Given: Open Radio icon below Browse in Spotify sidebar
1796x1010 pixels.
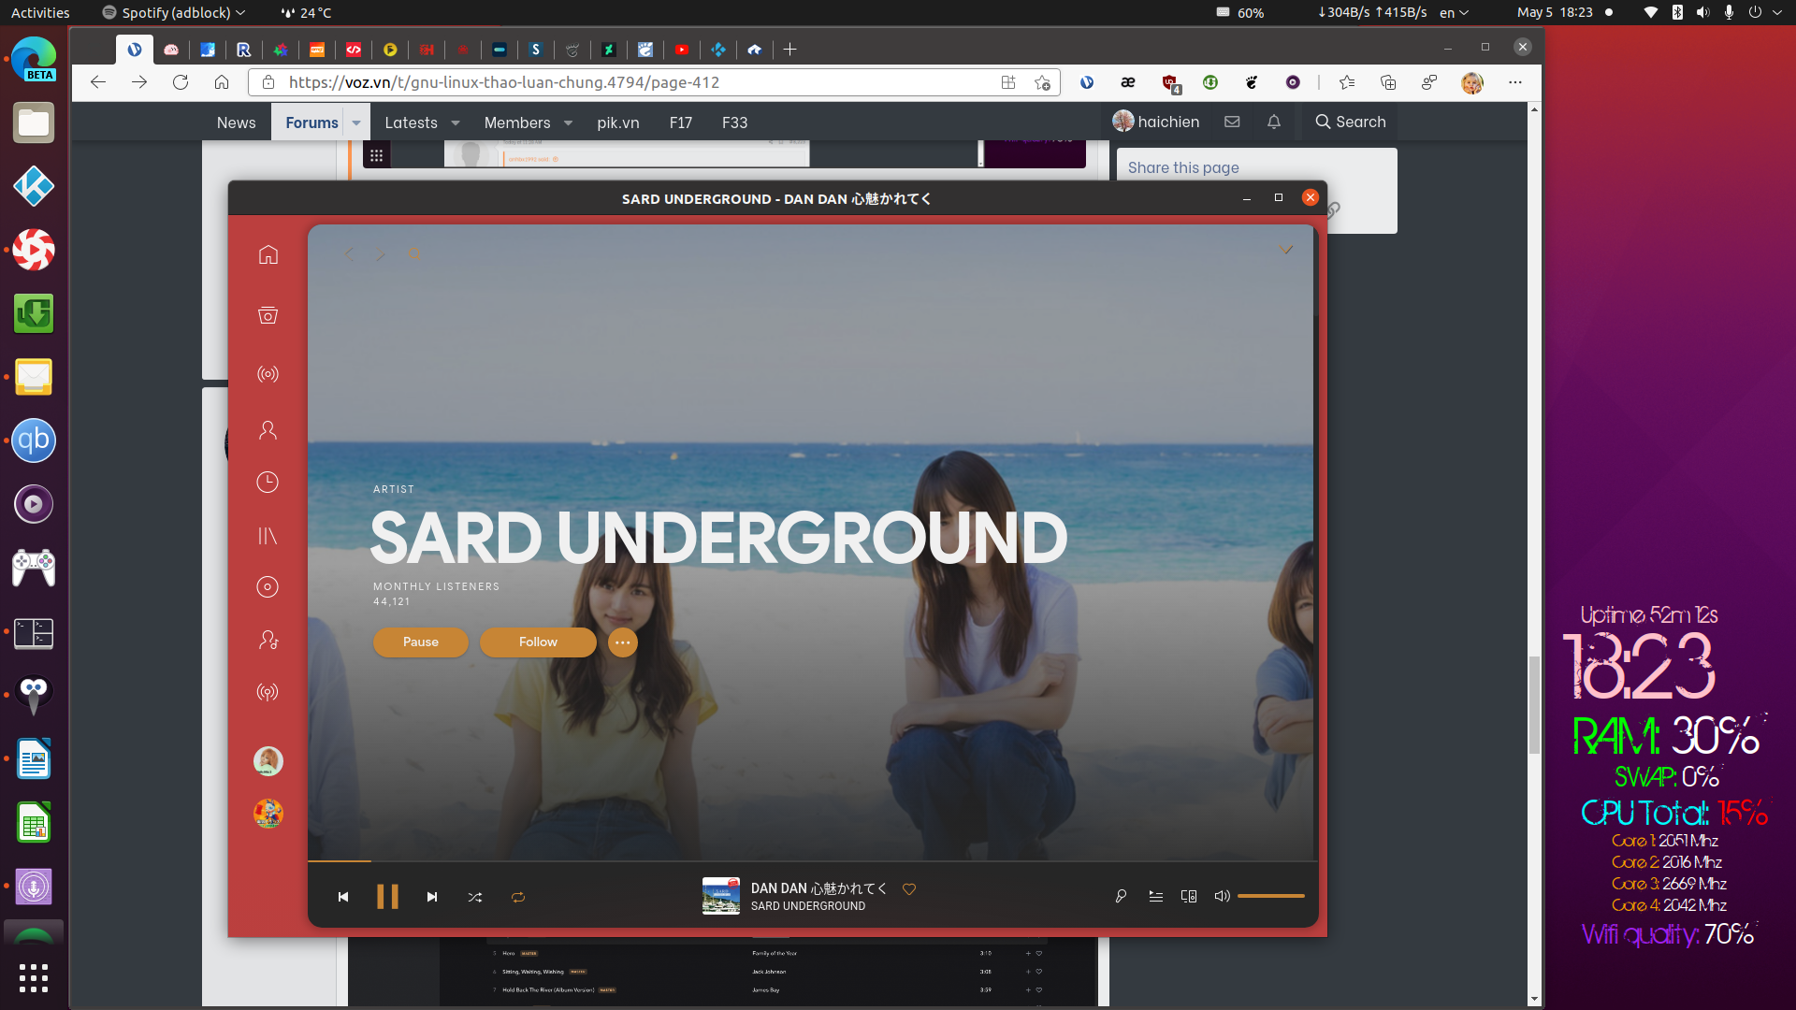Looking at the screenshot, I should 268,374.
